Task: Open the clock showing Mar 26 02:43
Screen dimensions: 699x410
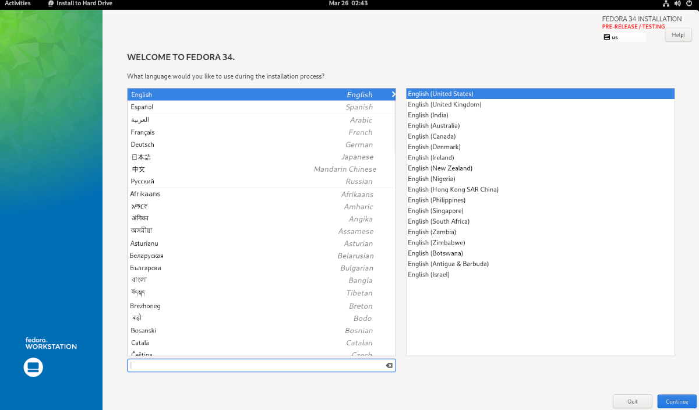Action: coord(348,3)
